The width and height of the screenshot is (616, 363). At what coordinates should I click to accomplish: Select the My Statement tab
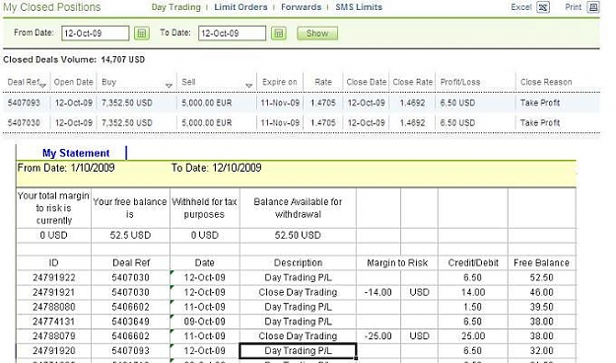(x=76, y=153)
